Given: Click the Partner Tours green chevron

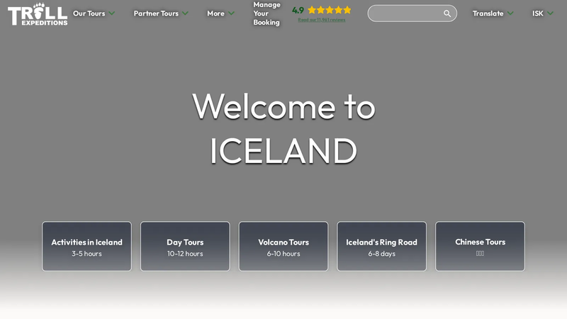Looking at the screenshot, I should (x=185, y=13).
